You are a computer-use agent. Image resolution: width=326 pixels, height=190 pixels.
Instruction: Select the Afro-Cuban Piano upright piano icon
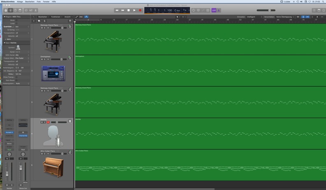click(x=53, y=167)
